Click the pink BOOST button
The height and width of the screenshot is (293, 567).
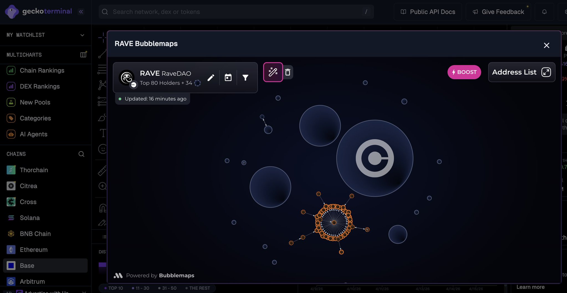[x=464, y=72]
